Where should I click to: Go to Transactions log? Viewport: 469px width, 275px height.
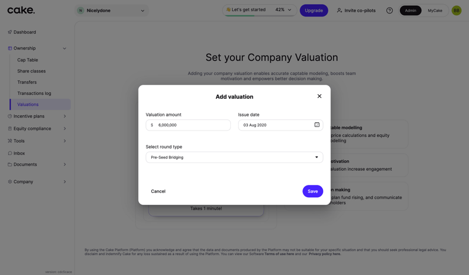pos(34,93)
